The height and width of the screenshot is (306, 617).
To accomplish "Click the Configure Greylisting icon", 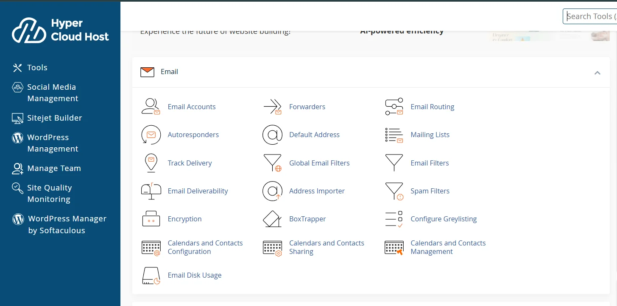I will coord(394,219).
